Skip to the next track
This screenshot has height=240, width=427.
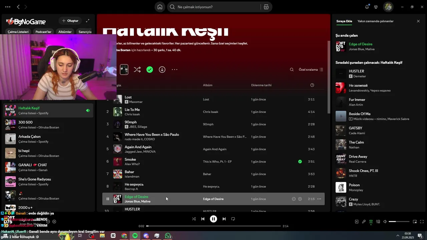pyautogui.click(x=224, y=219)
